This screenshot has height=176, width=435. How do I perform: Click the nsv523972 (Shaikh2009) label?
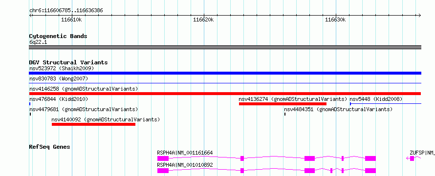62,68
